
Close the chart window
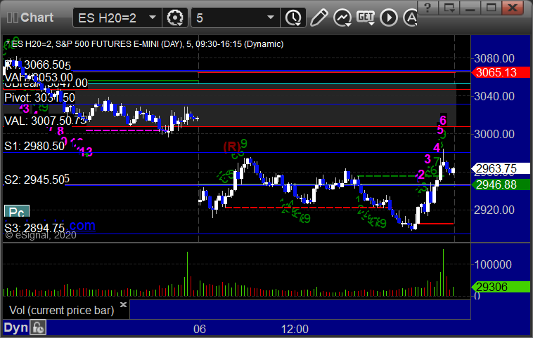[513, 8]
